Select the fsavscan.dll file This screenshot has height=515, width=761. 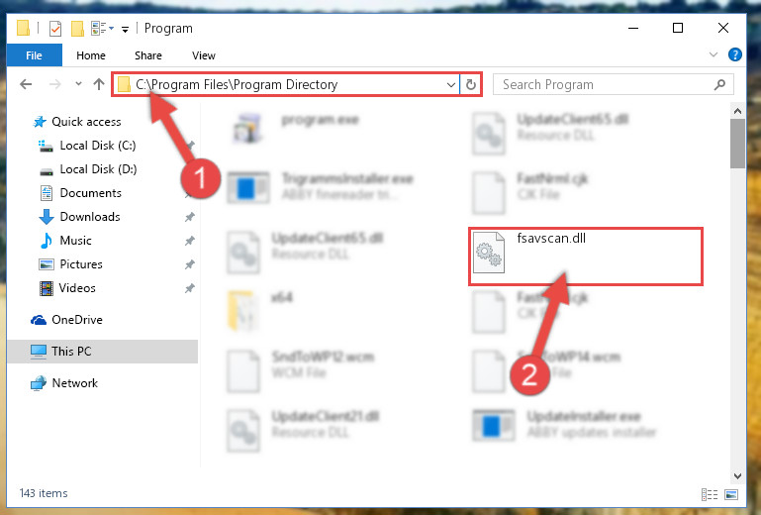click(586, 257)
